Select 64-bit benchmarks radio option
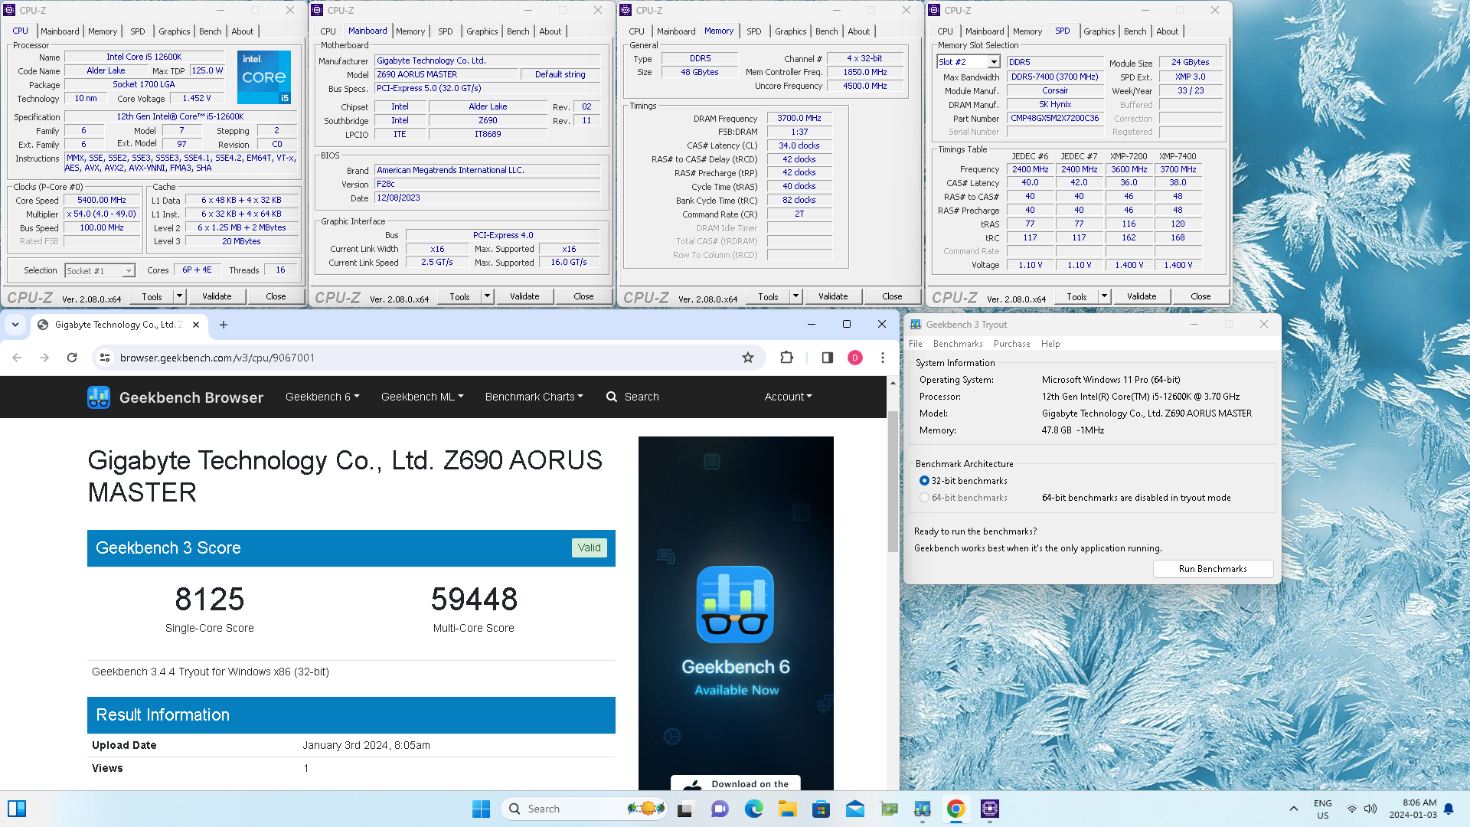The image size is (1470, 827). tap(924, 498)
